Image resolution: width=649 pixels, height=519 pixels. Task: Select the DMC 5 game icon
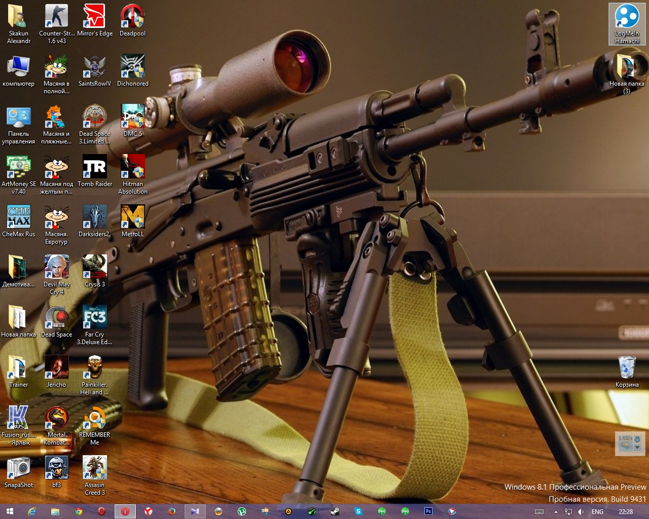pos(133,121)
